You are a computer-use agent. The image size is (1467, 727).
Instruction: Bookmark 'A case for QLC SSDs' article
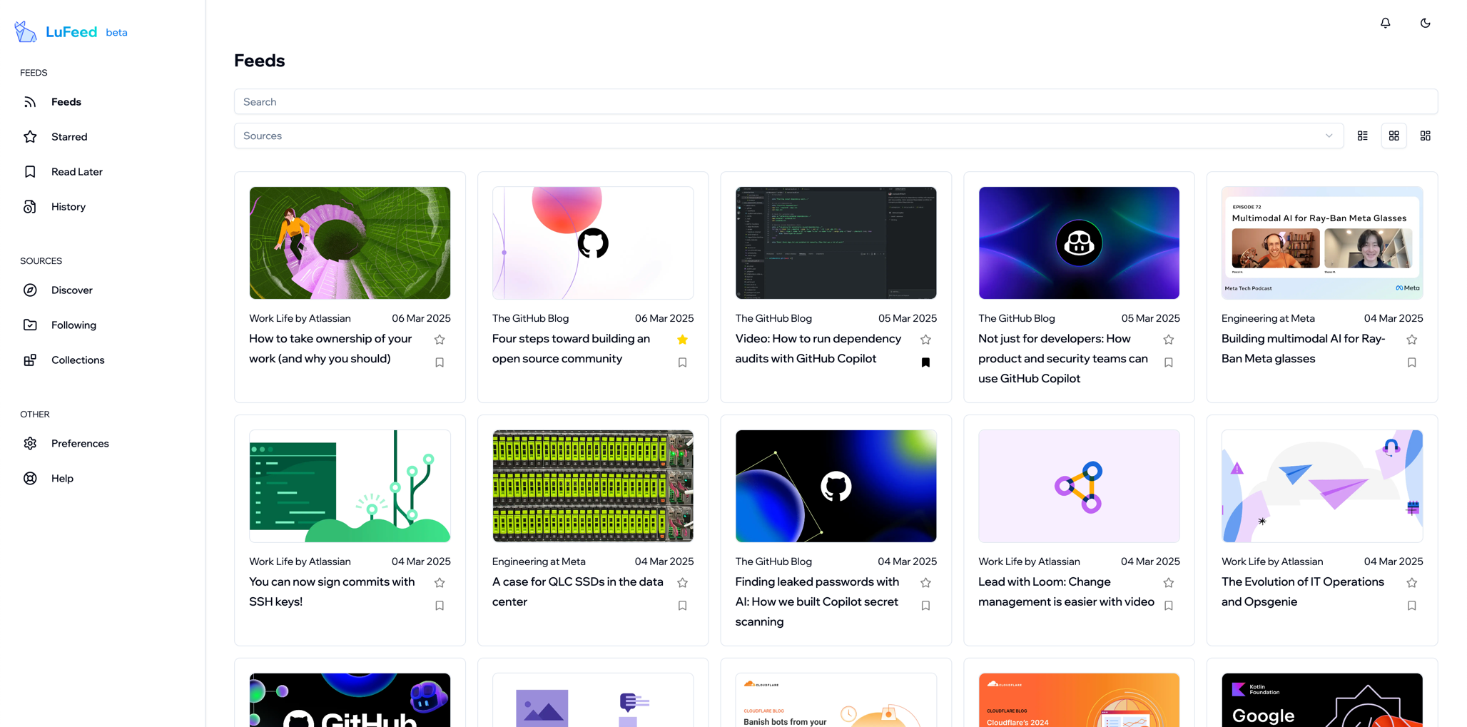[682, 606]
